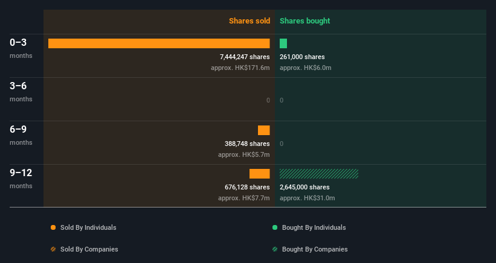The width and height of the screenshot is (496, 263).
Task: Click the Sold By Individuals orange legend dot
Action: (53, 227)
